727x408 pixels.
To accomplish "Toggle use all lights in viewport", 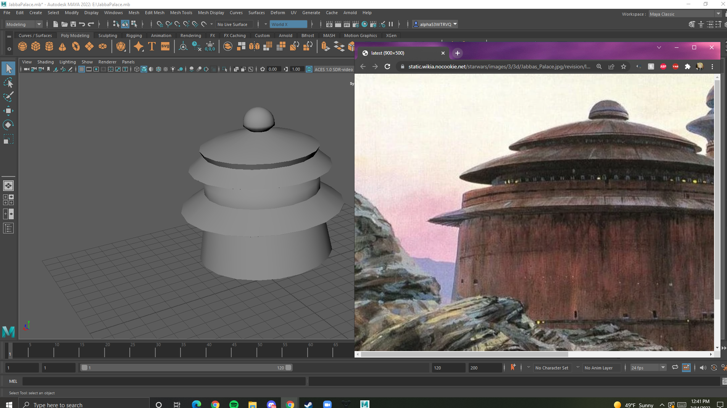I will [x=173, y=69].
